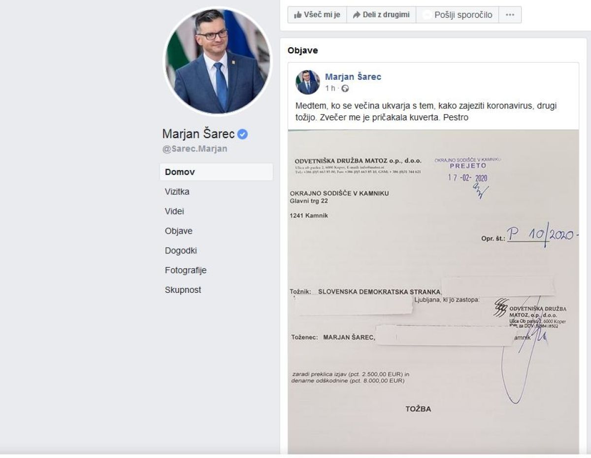591x458 pixels.
Task: Go to the Videi section
Action: pyautogui.click(x=174, y=211)
